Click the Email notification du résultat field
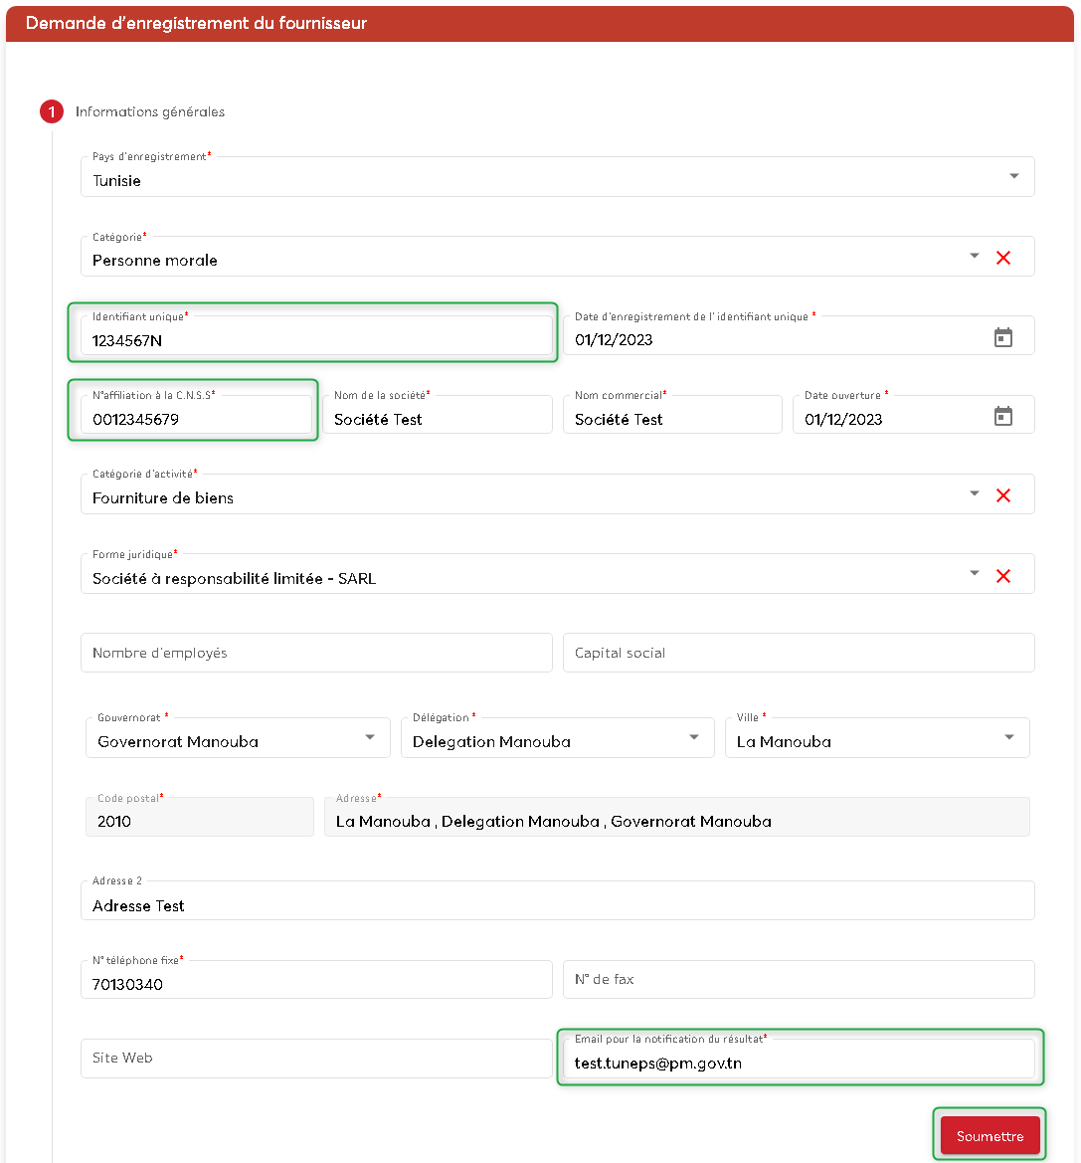The height and width of the screenshot is (1163, 1081). pos(799,1063)
